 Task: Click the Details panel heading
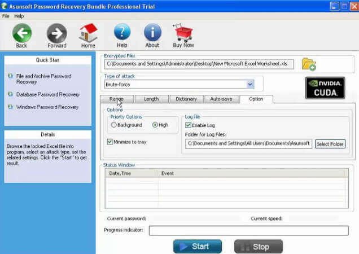47,134
